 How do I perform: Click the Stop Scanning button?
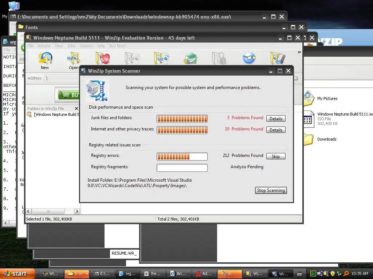[x=271, y=190]
